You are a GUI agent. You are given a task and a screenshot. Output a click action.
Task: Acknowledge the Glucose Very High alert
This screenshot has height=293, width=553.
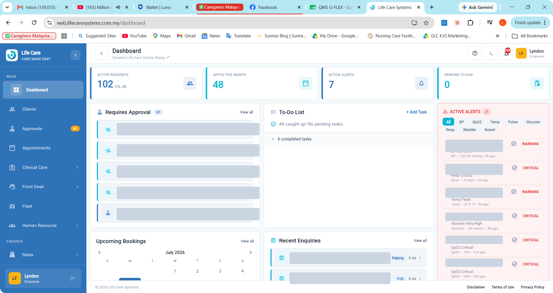pyautogui.click(x=515, y=216)
